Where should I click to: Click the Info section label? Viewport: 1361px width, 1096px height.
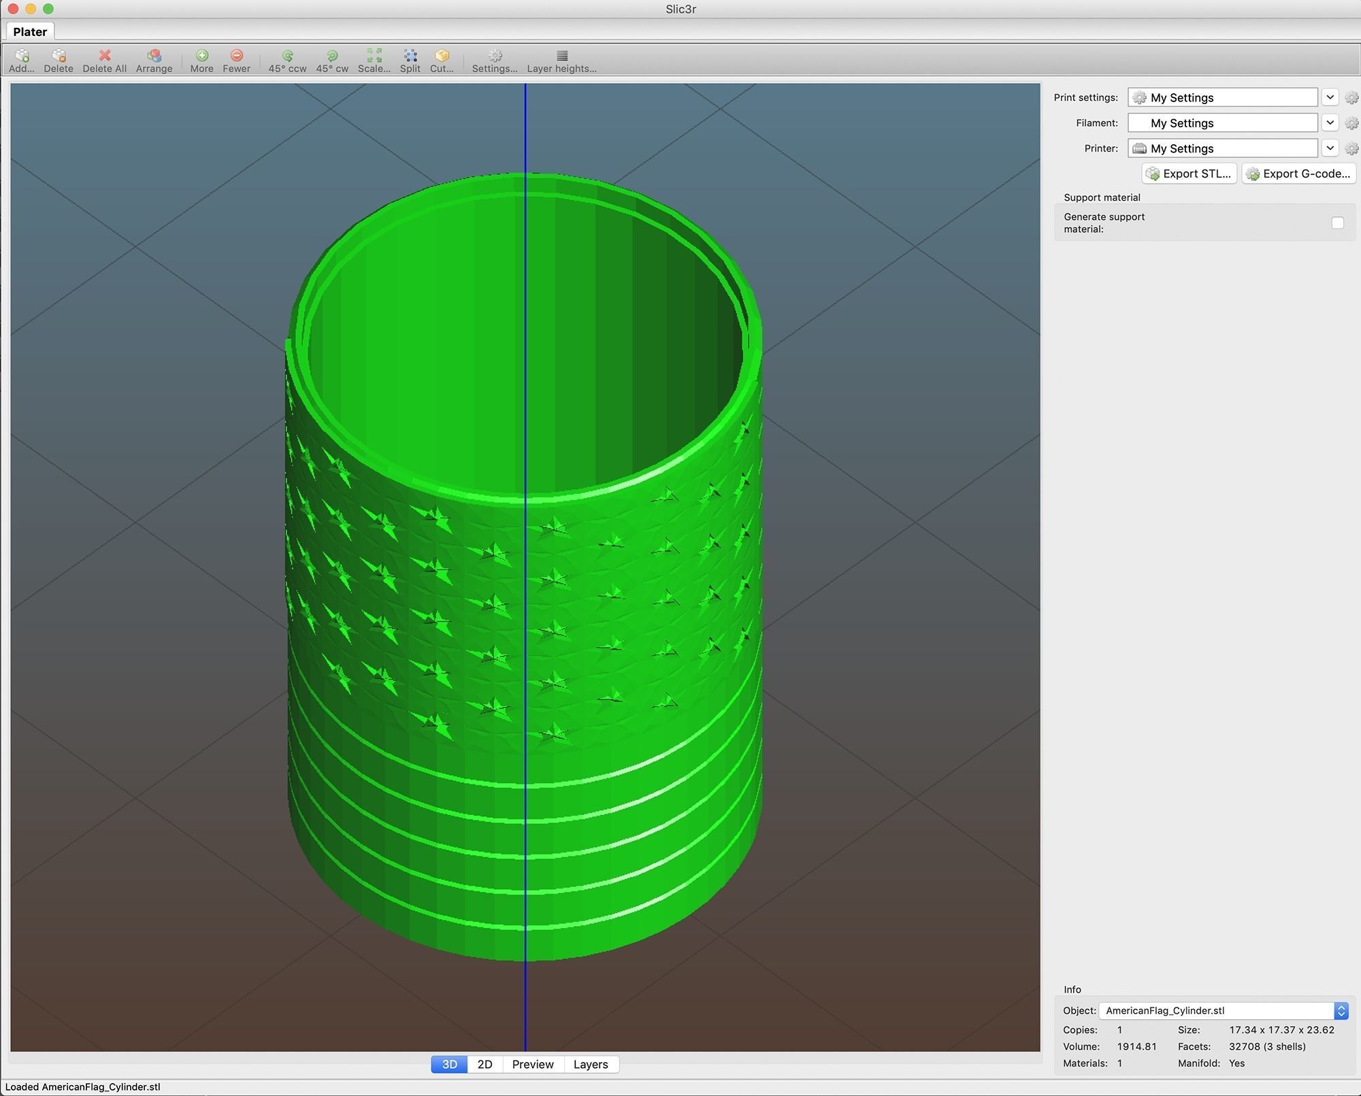1072,990
